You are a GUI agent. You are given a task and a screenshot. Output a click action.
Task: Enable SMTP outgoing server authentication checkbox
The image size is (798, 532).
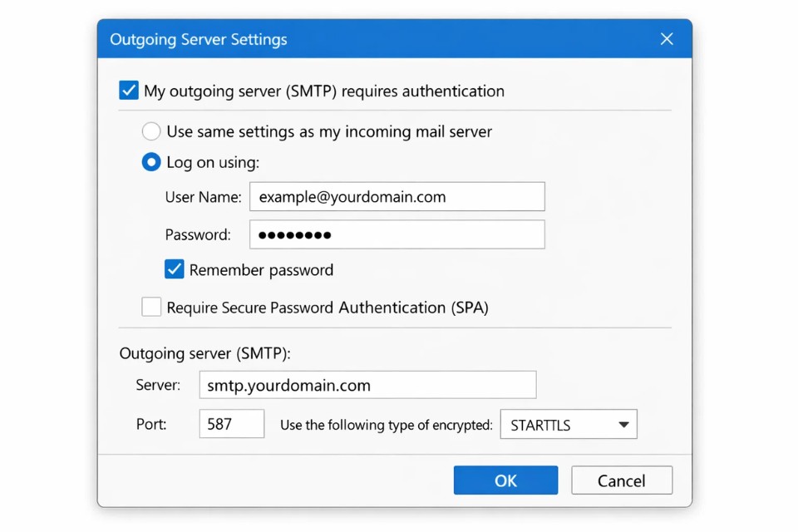pos(128,91)
